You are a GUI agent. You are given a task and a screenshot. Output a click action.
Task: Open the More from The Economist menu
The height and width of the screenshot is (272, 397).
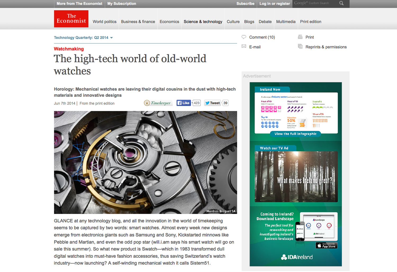79,4
